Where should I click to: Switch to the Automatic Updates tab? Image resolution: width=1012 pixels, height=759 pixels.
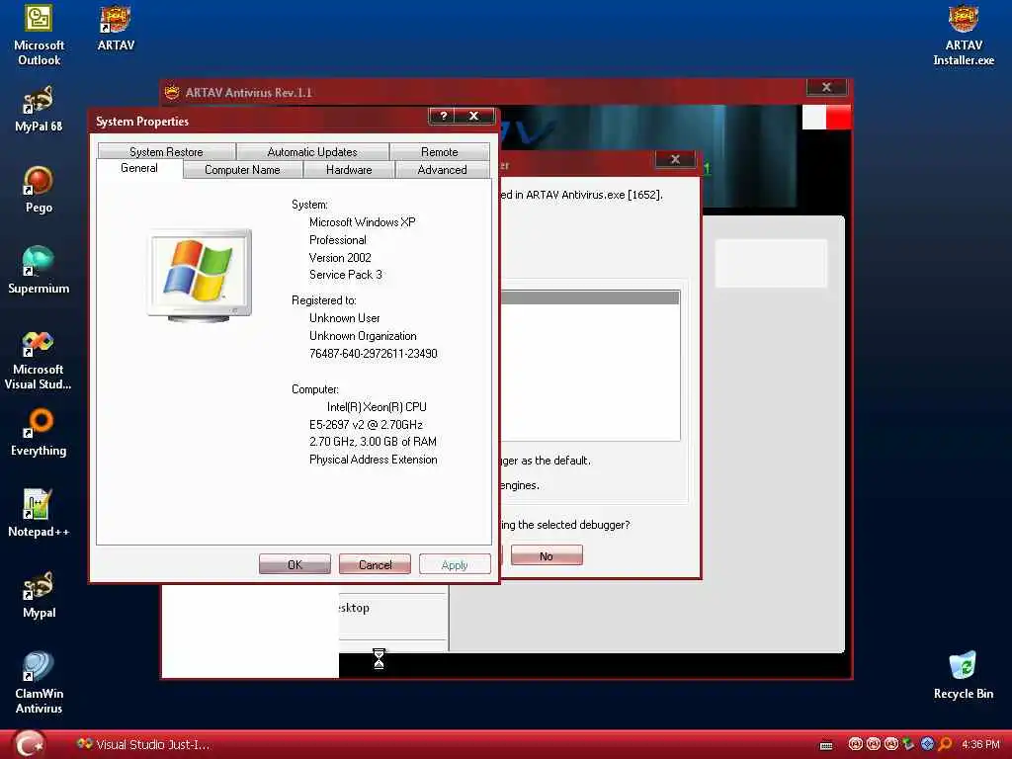click(312, 151)
